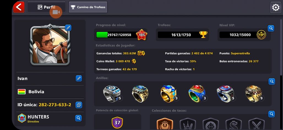Open the purple shield collection power 37

point(117,122)
